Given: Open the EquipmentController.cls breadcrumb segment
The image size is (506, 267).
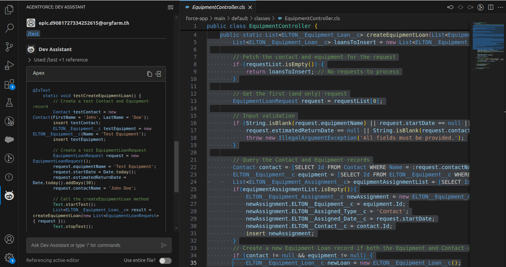Looking at the screenshot, I should [309, 18].
